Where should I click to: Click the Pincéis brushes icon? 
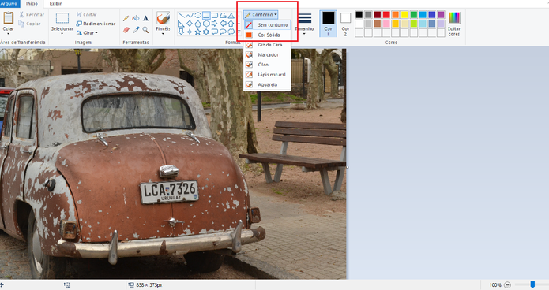click(164, 18)
